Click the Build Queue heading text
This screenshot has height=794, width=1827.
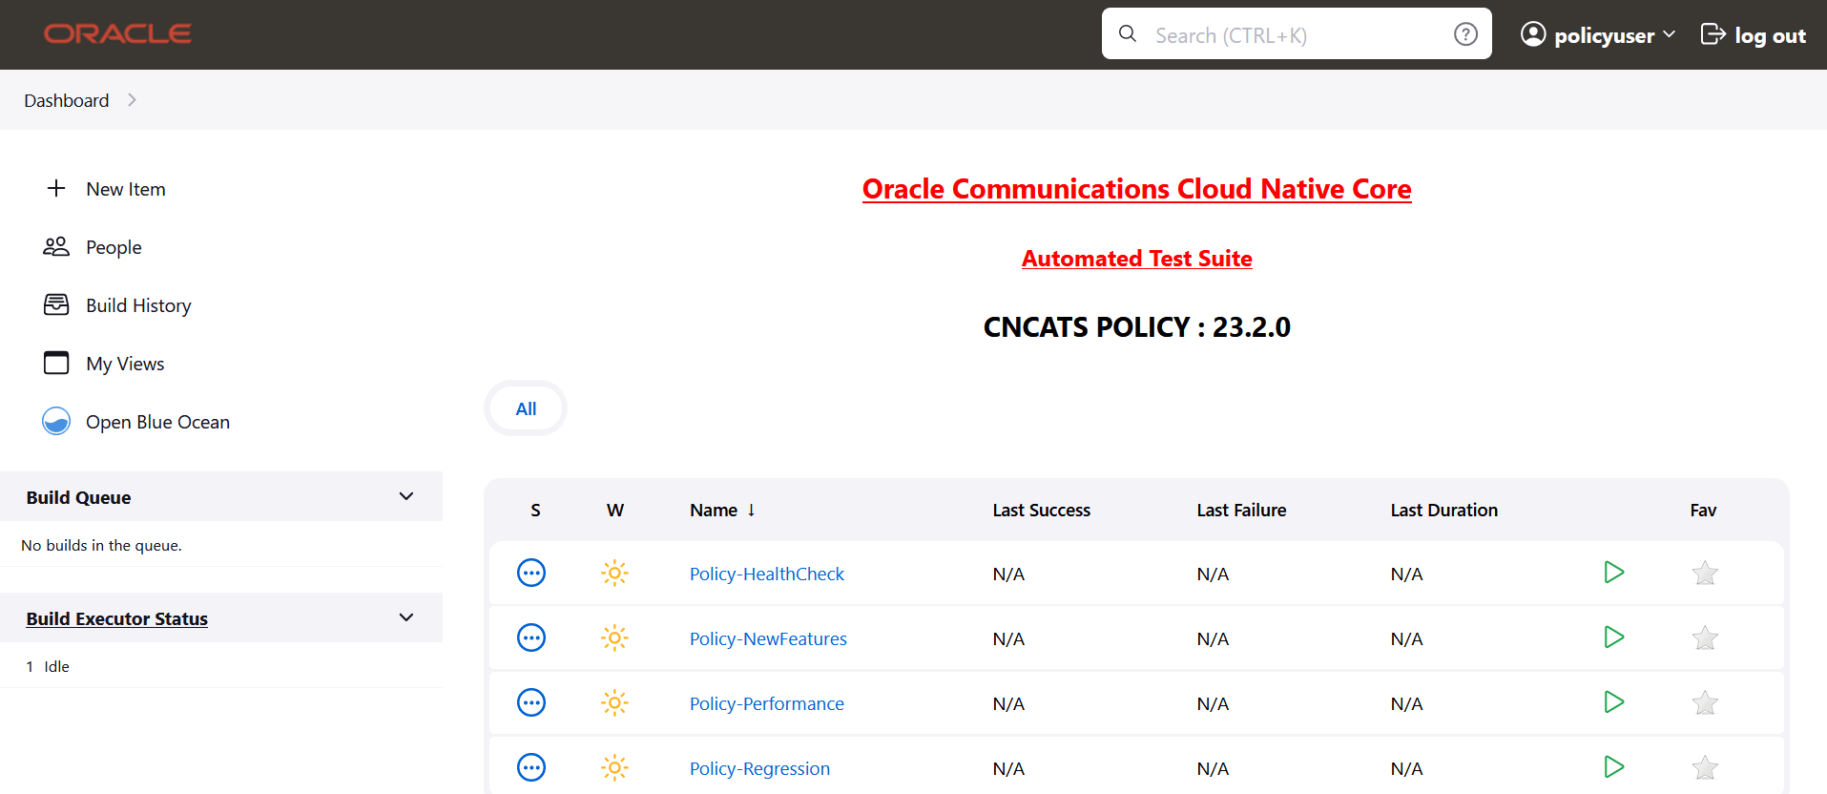pos(78,497)
